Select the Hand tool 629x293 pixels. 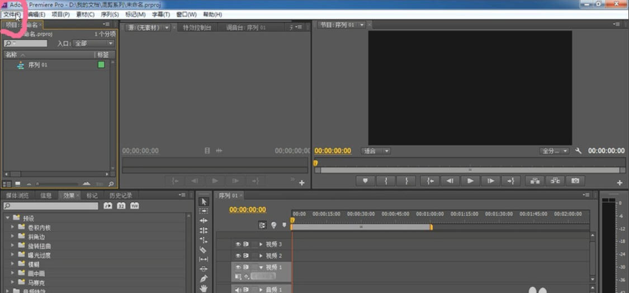point(204,288)
